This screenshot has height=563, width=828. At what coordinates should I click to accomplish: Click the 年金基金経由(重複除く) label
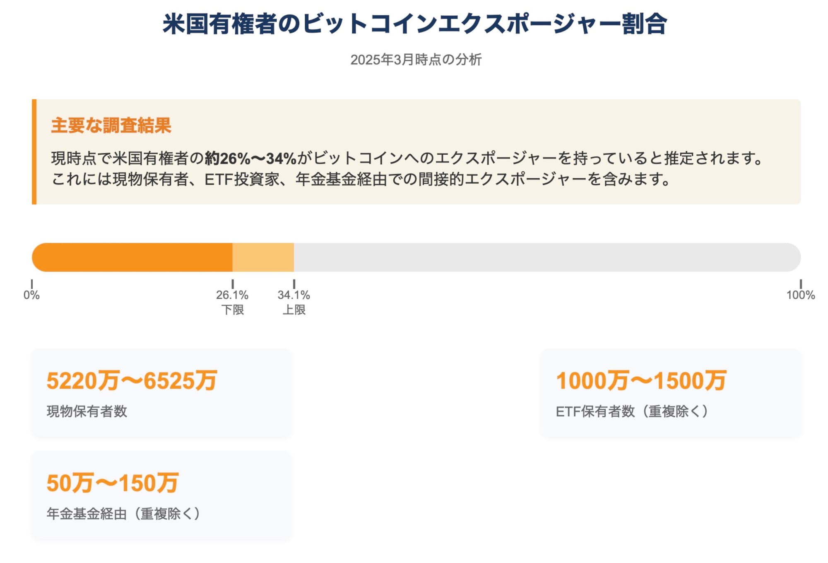pos(124,513)
